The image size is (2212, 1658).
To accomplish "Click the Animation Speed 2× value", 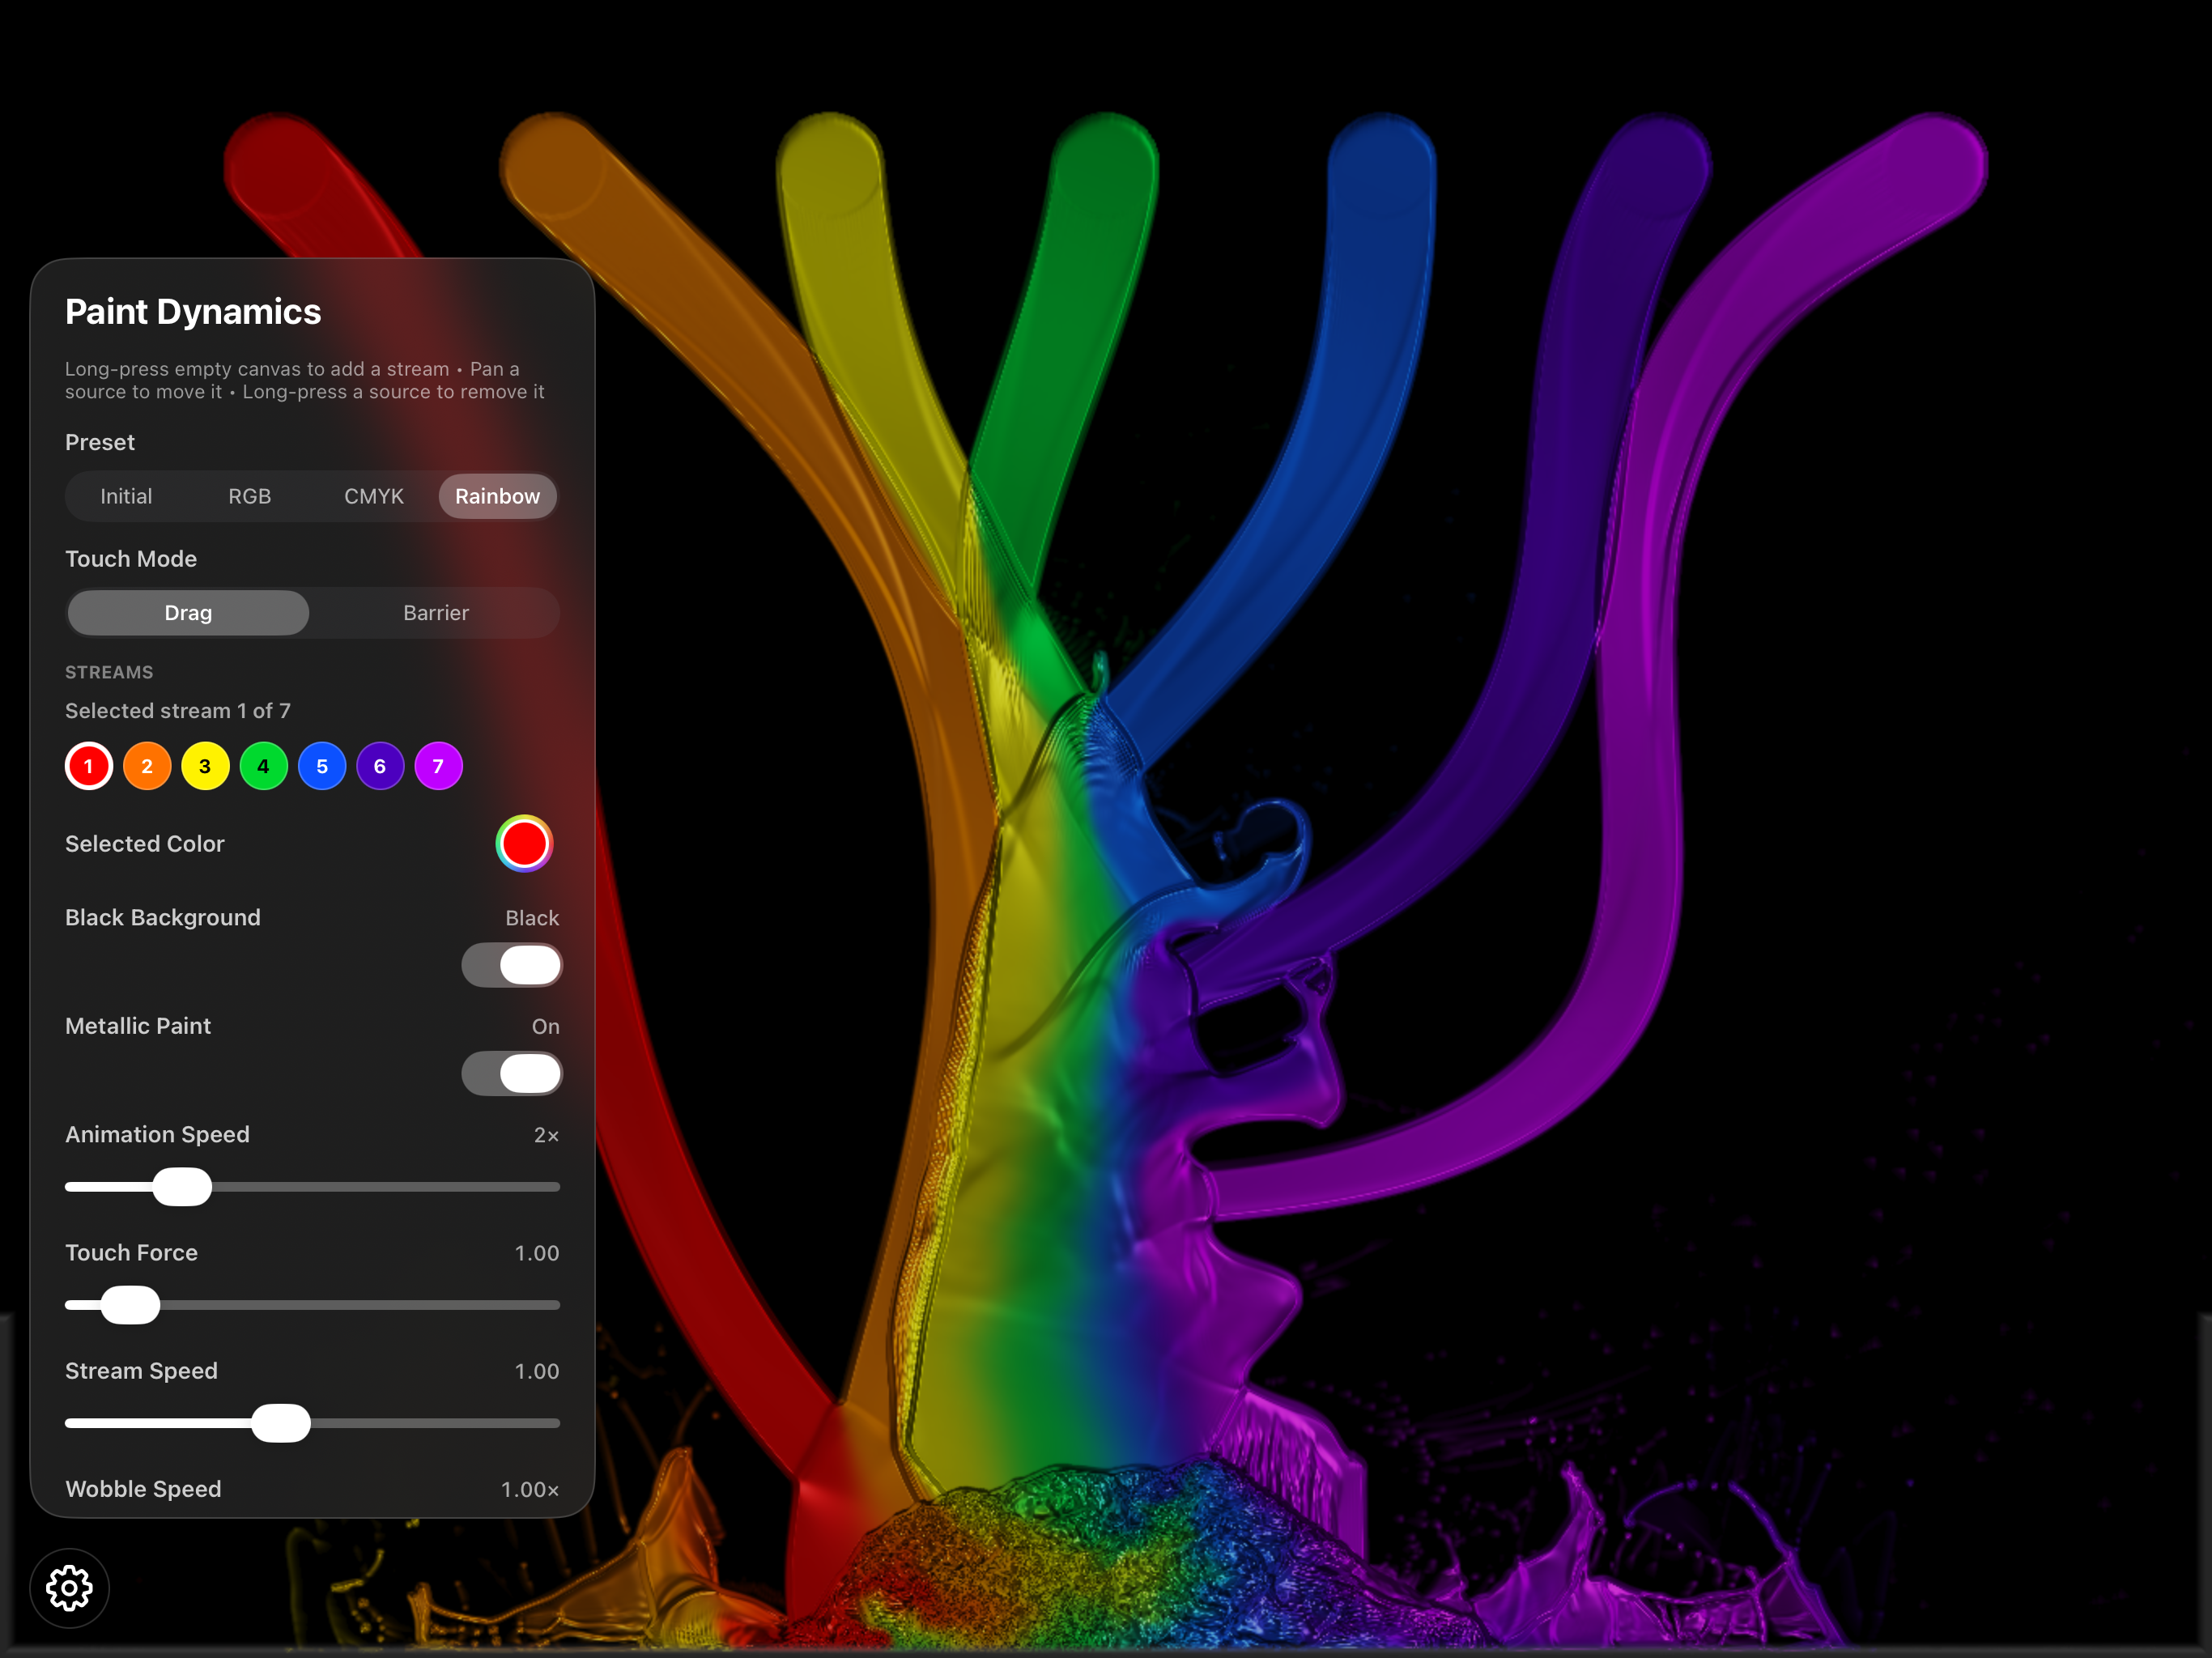I will (546, 1135).
